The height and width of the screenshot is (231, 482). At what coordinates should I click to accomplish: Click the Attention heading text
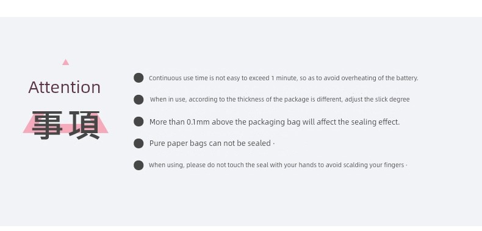click(65, 88)
